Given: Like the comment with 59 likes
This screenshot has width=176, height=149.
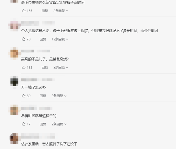Looking at the screenshot, I should 24,96.
